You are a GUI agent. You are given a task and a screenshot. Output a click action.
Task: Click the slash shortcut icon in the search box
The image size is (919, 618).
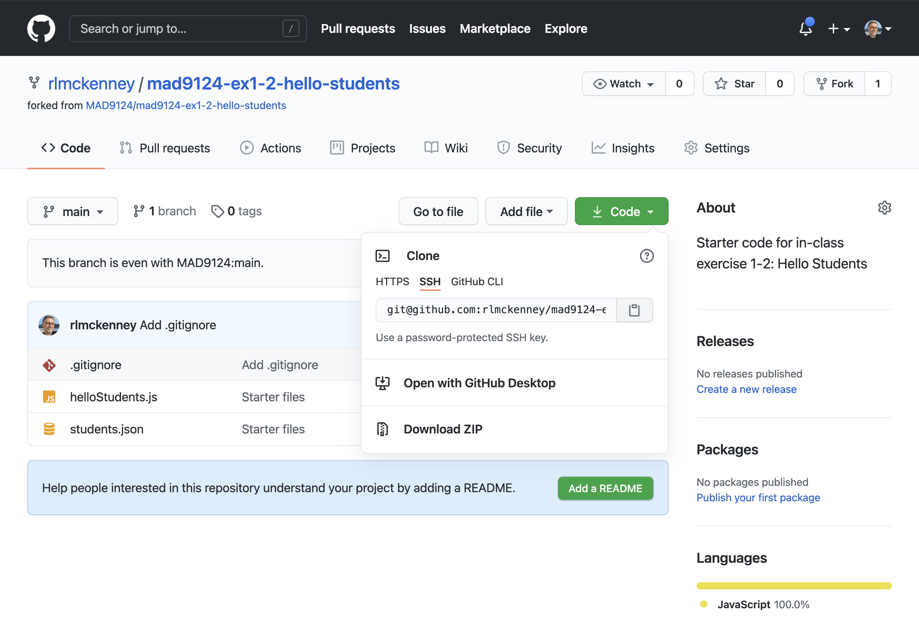click(x=291, y=28)
